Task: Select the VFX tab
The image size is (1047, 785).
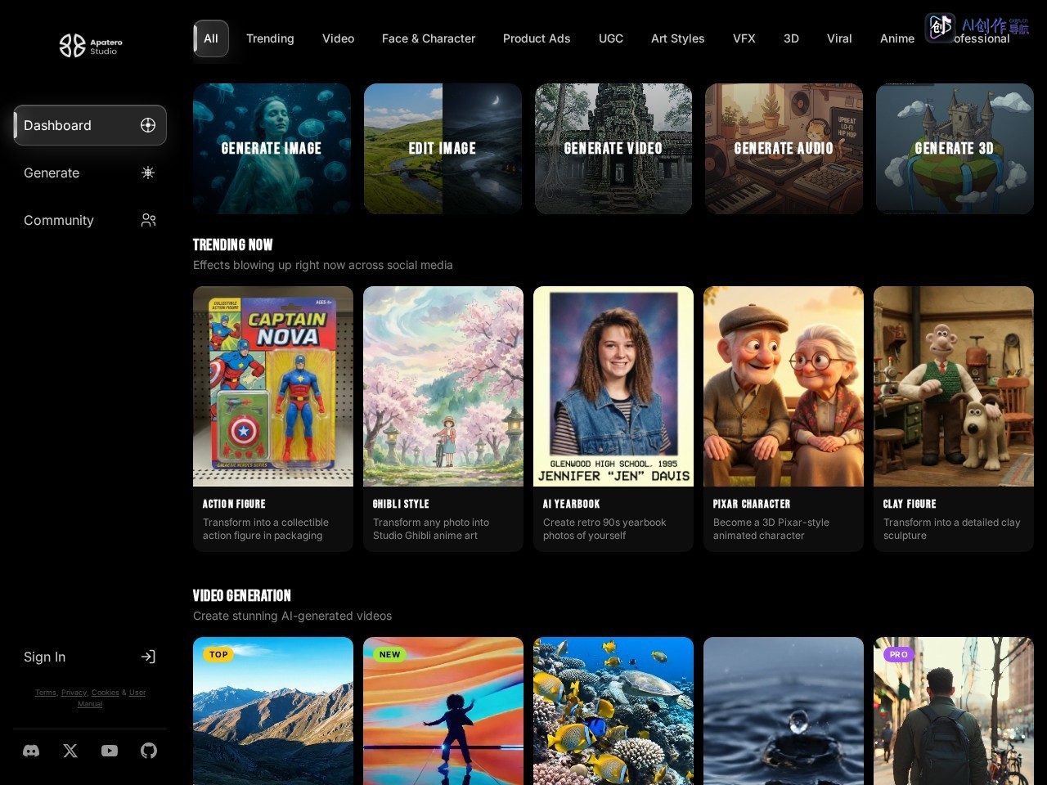Action: point(744,38)
